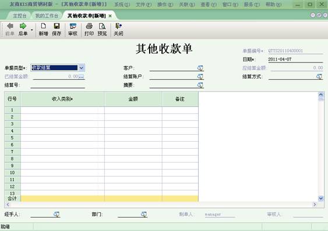Click the 结算号 input field
This screenshot has height=231, width=328.
58,85
